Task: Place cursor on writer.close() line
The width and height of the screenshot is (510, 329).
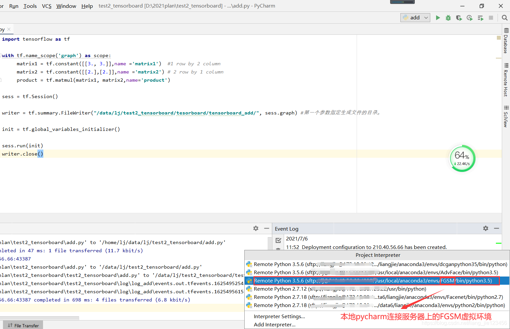Action: point(22,154)
